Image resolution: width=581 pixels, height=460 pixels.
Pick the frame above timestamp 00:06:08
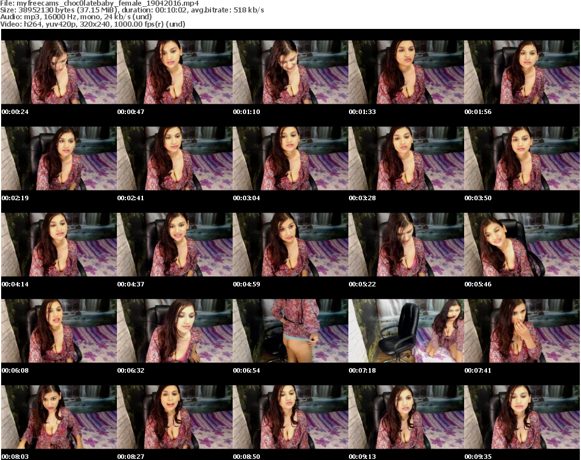coord(59,331)
